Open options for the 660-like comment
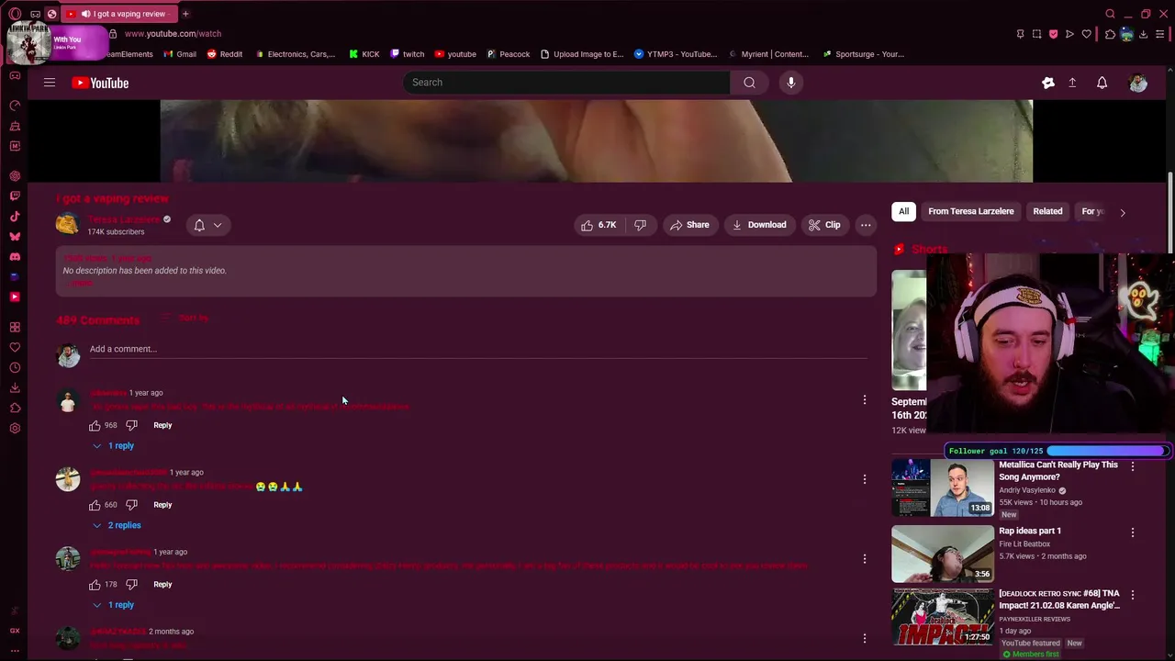1175x661 pixels. pos(864,479)
